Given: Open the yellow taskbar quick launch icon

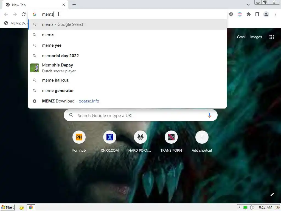Looking at the screenshot, I should click(22, 208).
